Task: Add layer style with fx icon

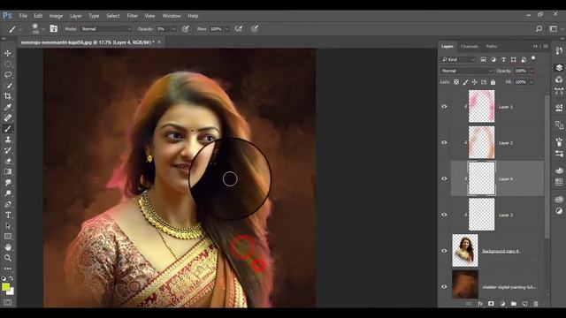Action: 480,304
